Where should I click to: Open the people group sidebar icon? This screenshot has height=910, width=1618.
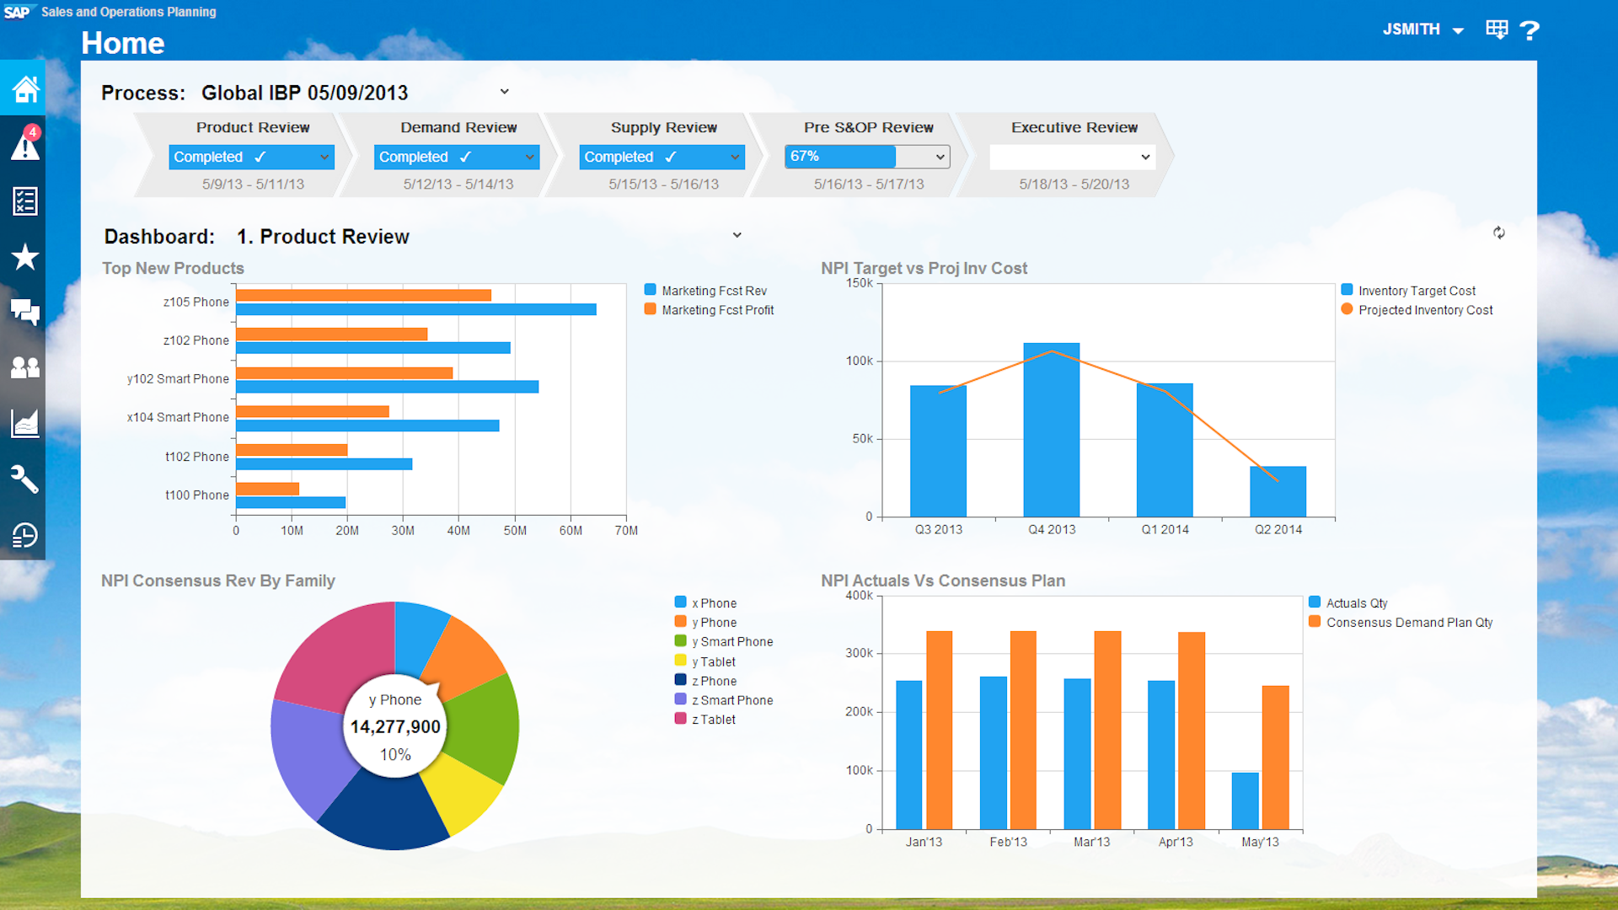24,367
